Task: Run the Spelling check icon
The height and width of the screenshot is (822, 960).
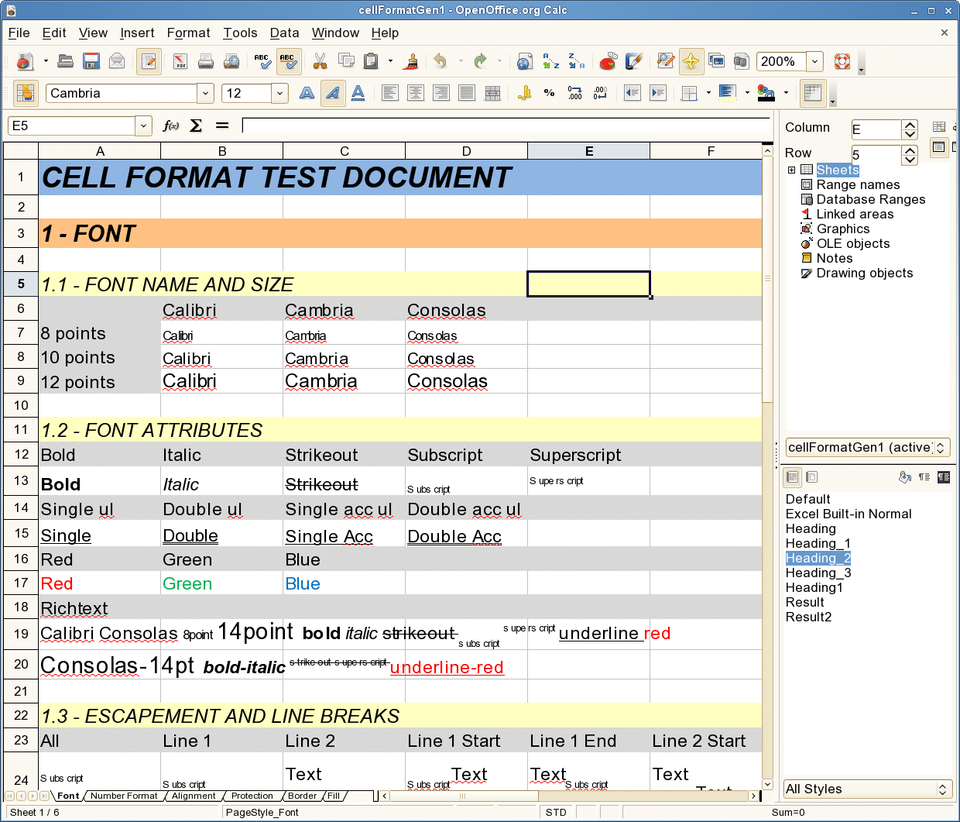Action: (x=262, y=61)
